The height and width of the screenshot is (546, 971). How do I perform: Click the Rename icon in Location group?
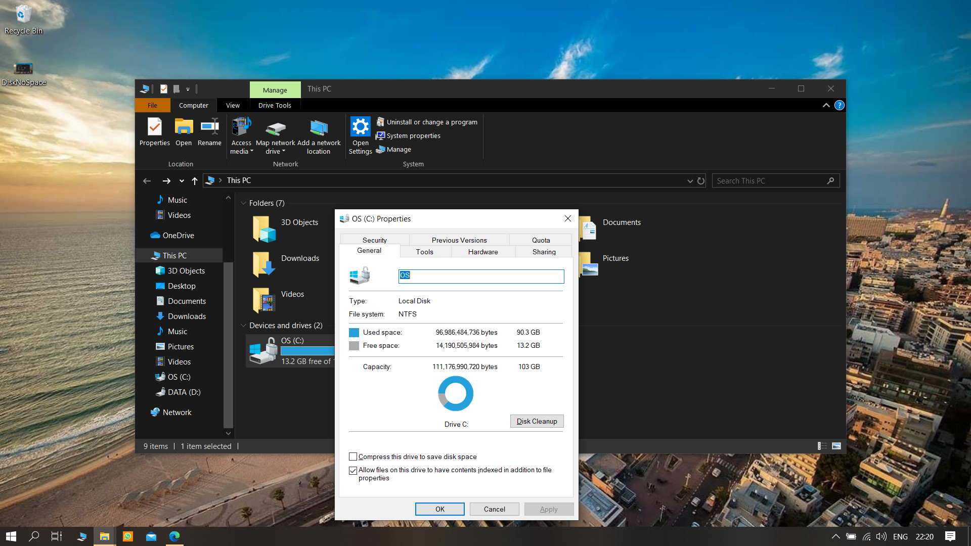click(x=209, y=126)
